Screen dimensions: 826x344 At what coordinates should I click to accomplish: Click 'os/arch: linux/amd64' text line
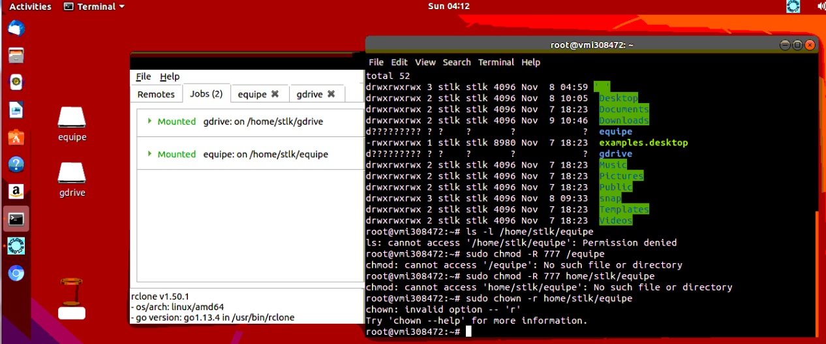point(177,307)
